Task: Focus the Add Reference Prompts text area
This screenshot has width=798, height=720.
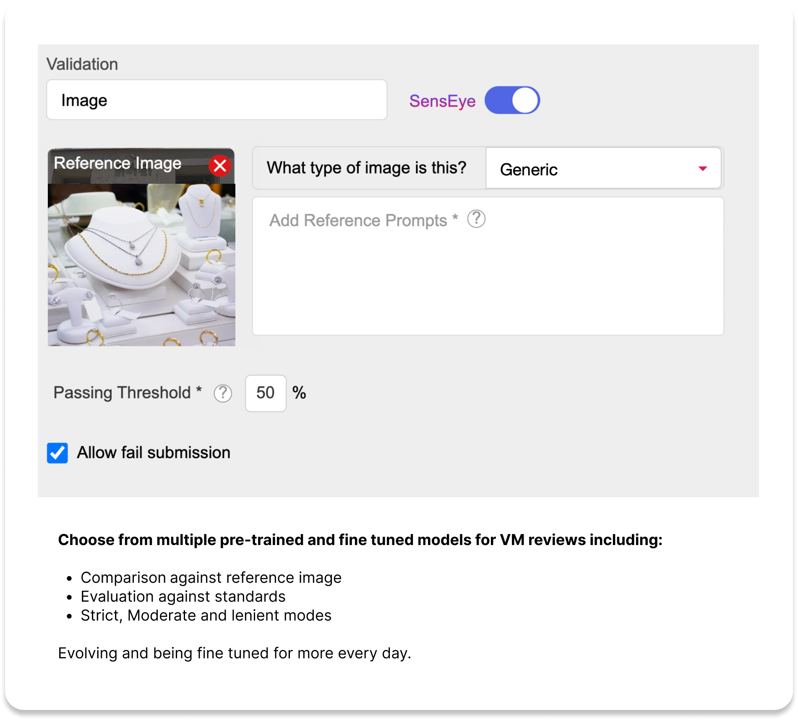Action: (x=488, y=277)
